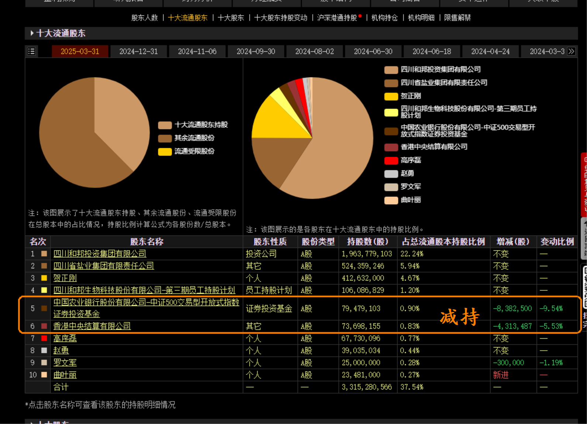The image size is (587, 424).
Task: Select the 十大流通股东 menu tab
Action: [x=187, y=18]
